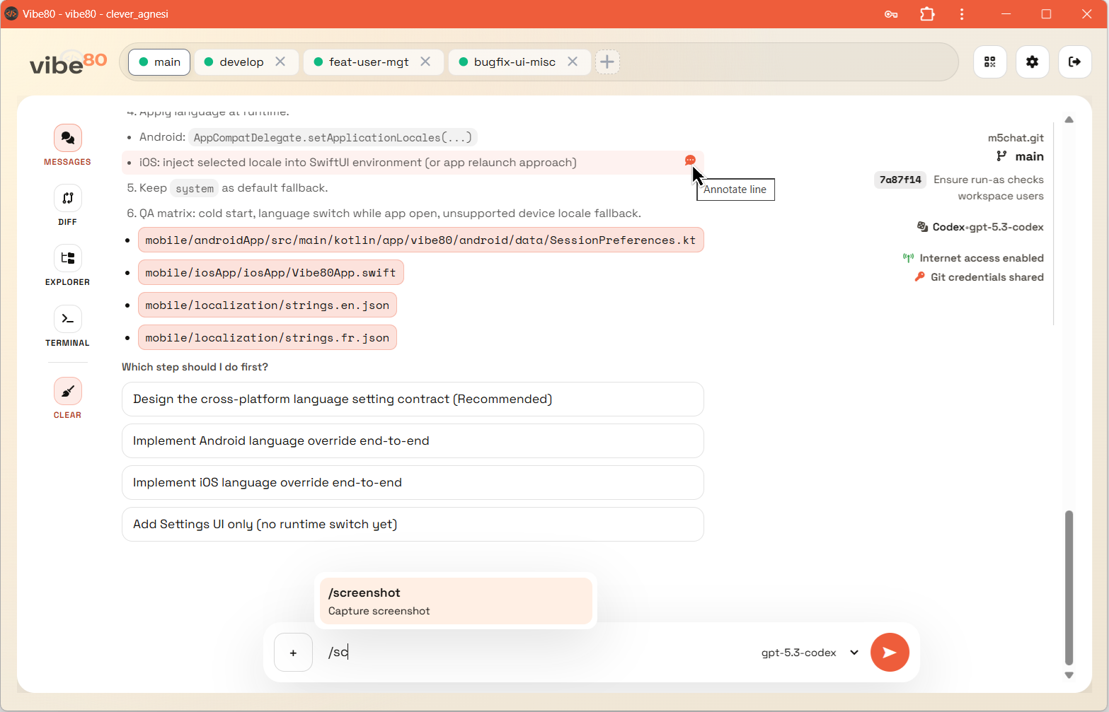Click the logout exit icon
Viewport: 1109px width, 712px height.
1075,62
